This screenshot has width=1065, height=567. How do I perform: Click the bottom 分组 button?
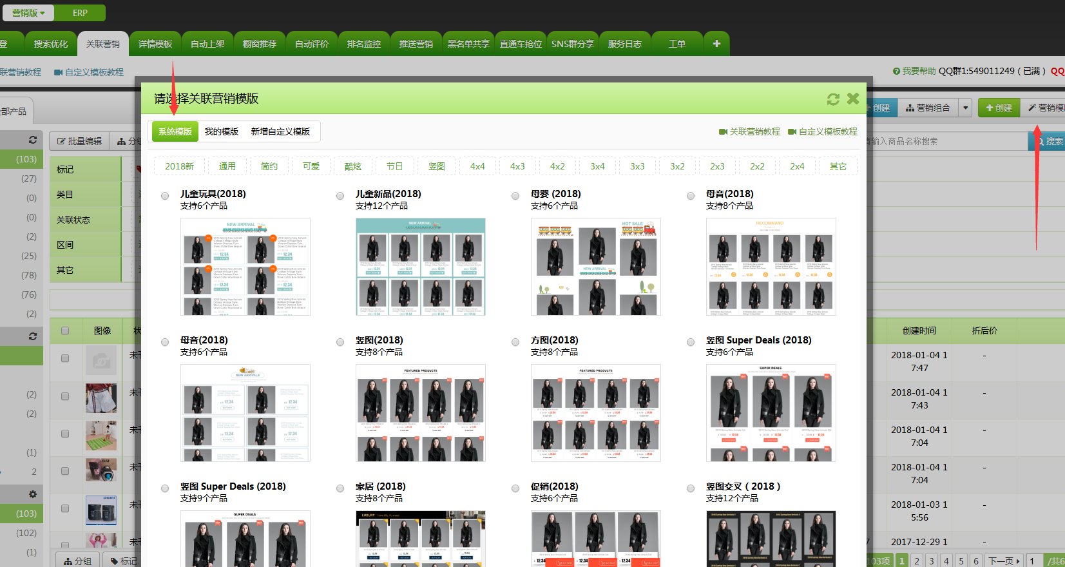click(78, 561)
